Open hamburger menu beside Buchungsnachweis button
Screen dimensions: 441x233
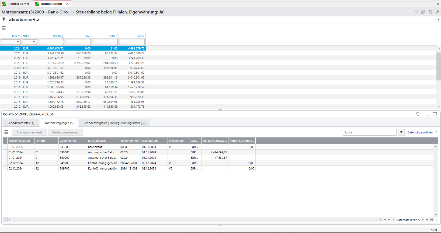point(6,132)
